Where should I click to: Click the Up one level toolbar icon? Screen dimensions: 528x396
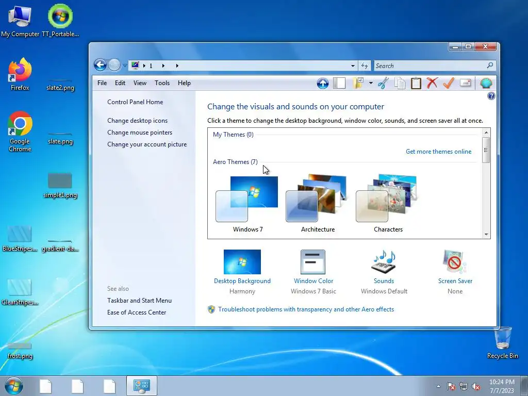point(323,83)
